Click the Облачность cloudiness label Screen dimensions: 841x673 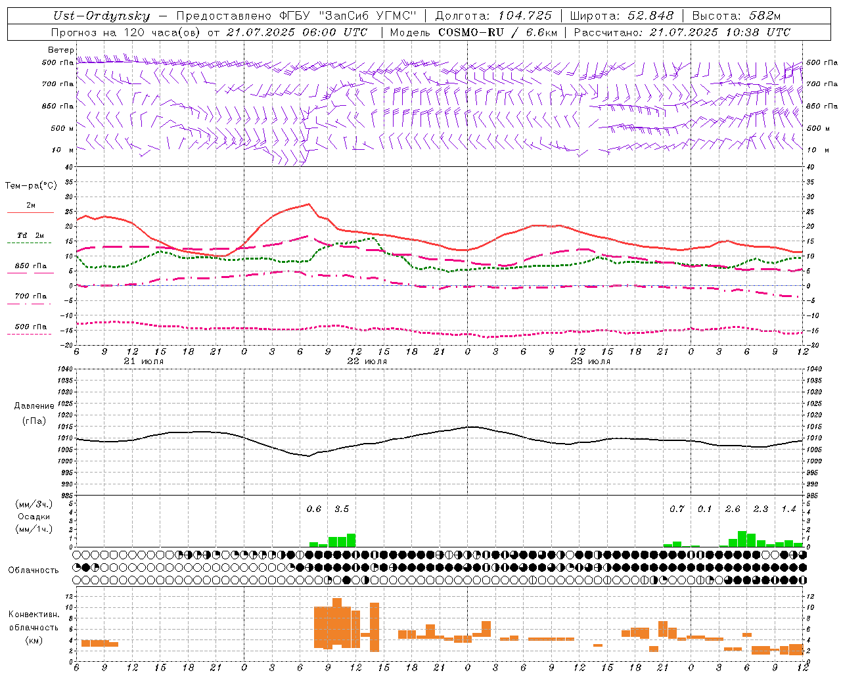[34, 570]
